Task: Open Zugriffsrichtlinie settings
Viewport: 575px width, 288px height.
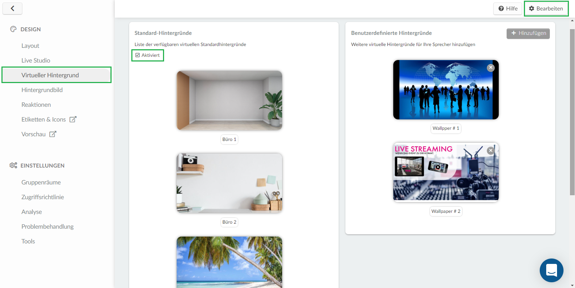Action: [42, 197]
